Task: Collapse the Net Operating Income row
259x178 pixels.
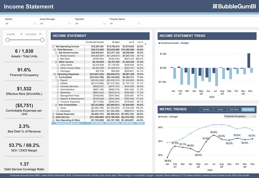Action: pyautogui.click(x=53, y=47)
